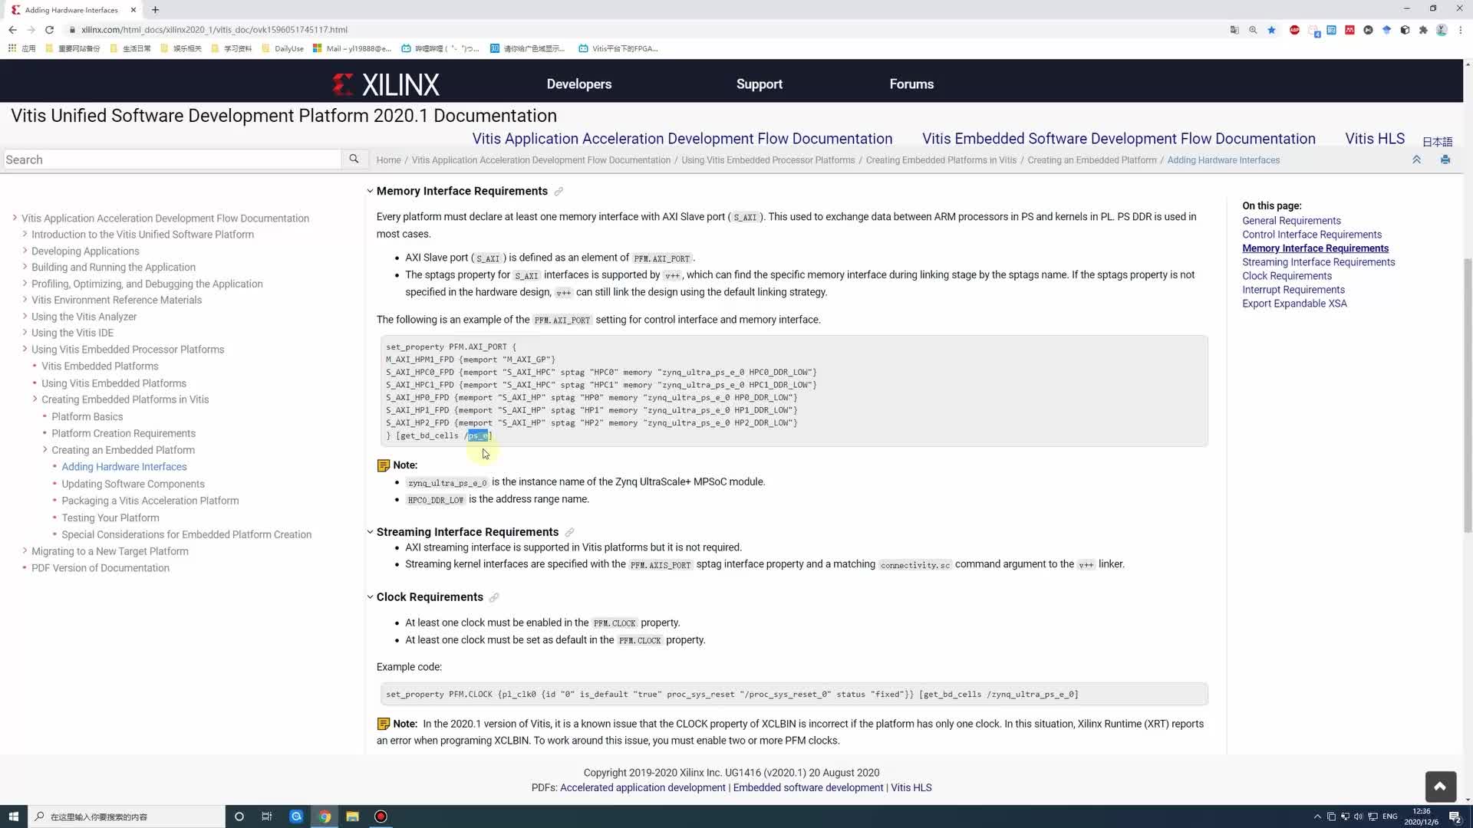The height and width of the screenshot is (828, 1473).
Task: Open PDF Version of Documentation
Action: (101, 568)
